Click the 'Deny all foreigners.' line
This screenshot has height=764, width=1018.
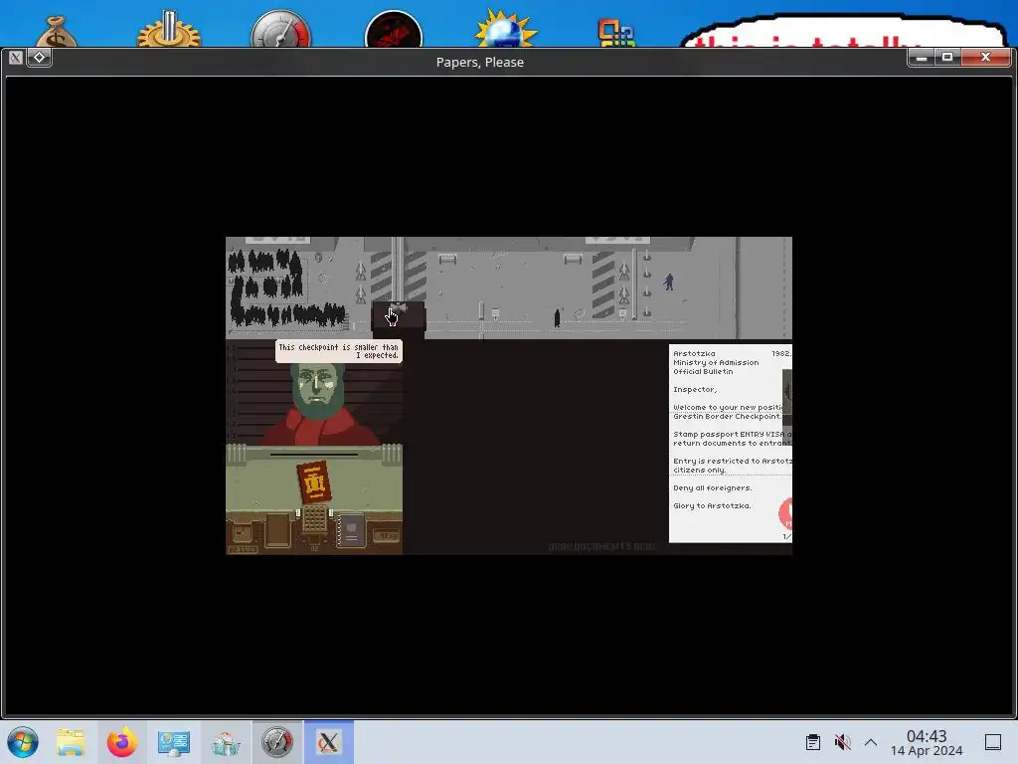(712, 487)
